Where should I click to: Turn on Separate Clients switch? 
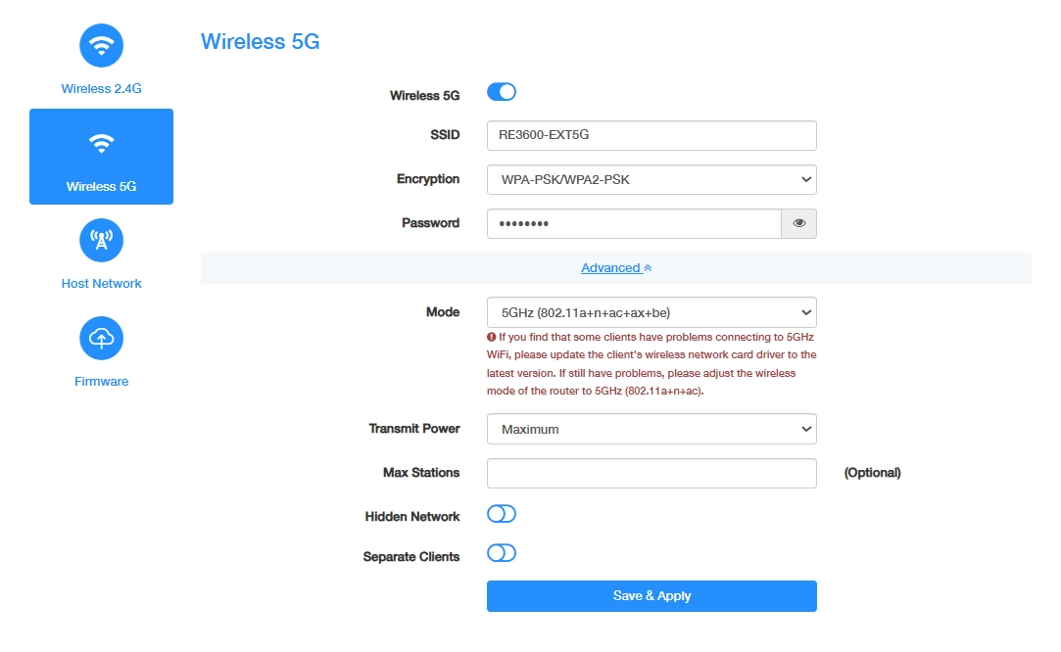[x=502, y=553]
